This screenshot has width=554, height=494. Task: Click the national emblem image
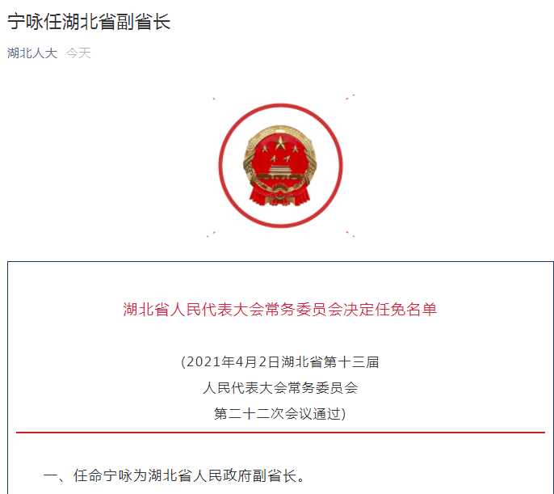[279, 166]
